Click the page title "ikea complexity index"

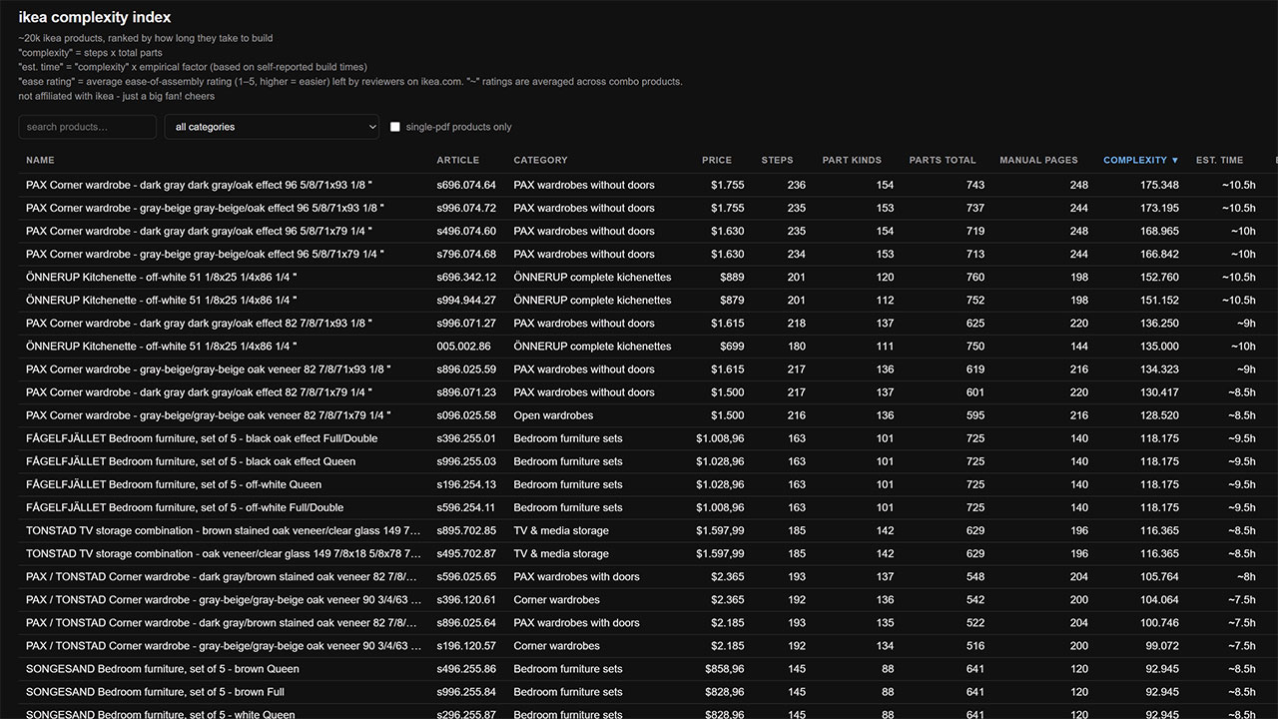[95, 17]
